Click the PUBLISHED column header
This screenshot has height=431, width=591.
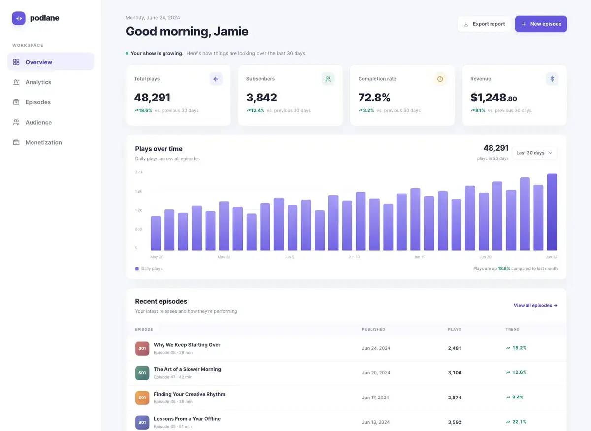374,329
